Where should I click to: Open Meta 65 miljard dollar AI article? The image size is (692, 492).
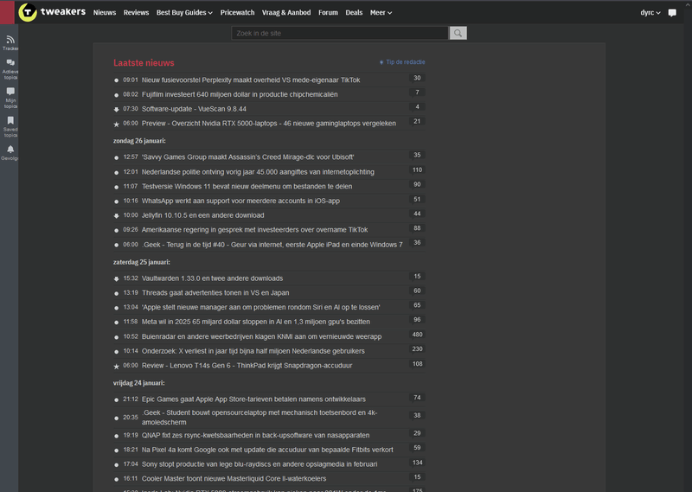[256, 322]
